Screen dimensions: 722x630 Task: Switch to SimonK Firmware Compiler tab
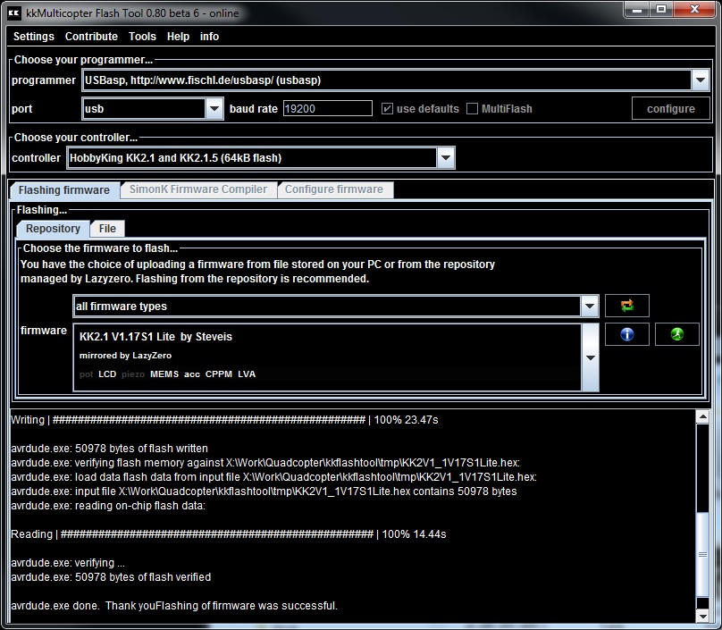198,189
